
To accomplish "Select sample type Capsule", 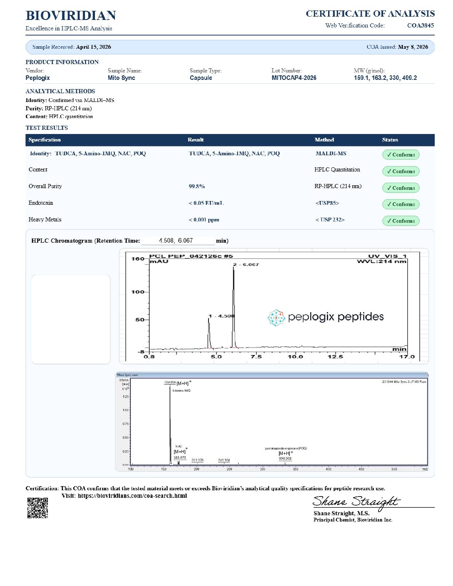I will coord(201,78).
